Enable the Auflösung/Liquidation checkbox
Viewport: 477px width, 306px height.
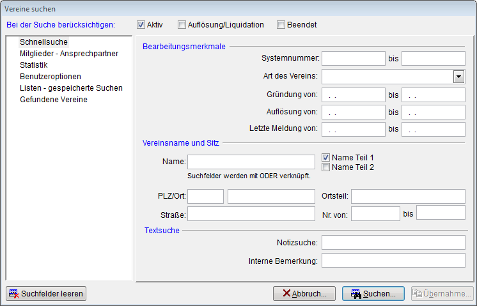[182, 25]
